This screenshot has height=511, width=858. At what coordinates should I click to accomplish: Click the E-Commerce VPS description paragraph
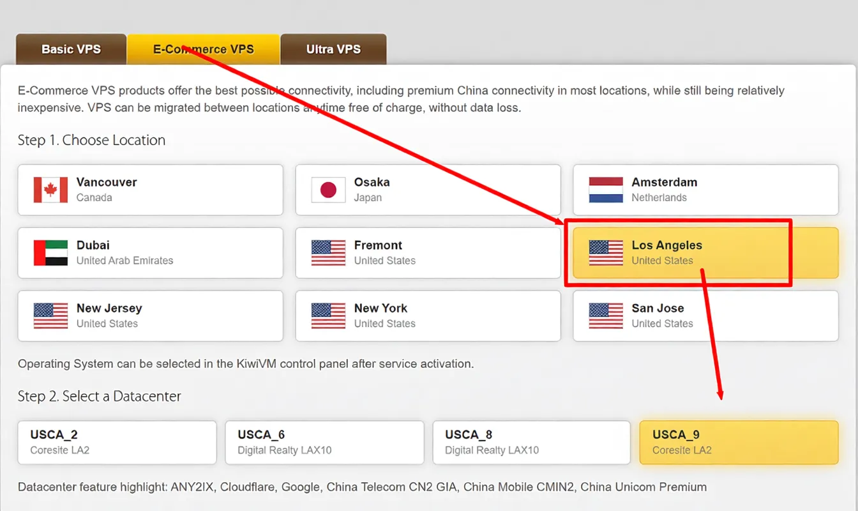click(401, 99)
